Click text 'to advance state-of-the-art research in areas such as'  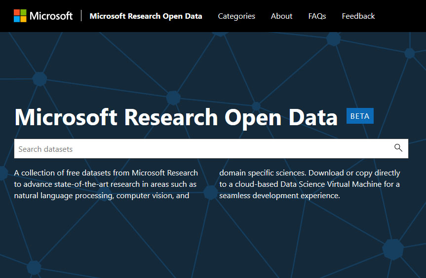pyautogui.click(x=105, y=184)
